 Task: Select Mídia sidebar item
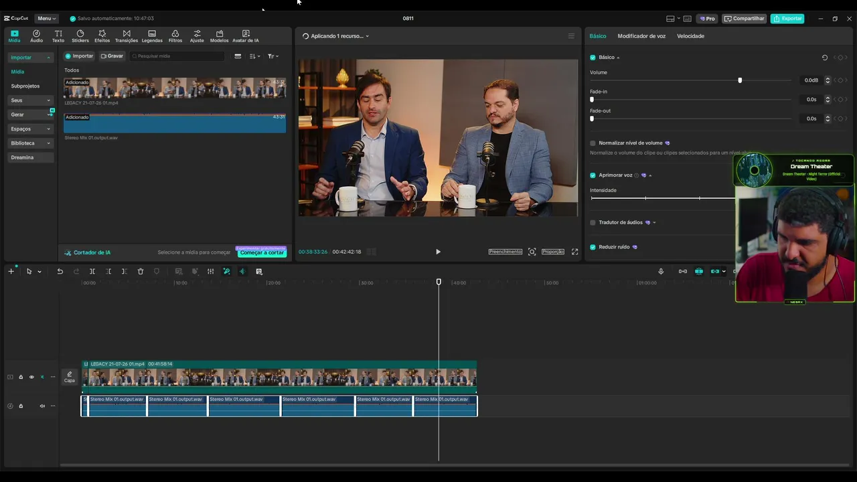(x=17, y=72)
